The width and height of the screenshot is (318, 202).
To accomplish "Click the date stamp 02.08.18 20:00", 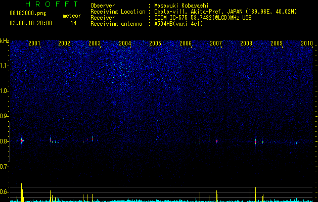I will pos(31,23).
